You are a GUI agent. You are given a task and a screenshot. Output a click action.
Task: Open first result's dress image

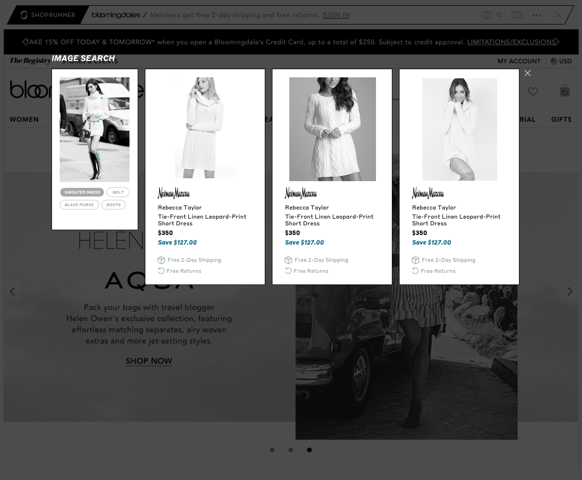click(205, 128)
